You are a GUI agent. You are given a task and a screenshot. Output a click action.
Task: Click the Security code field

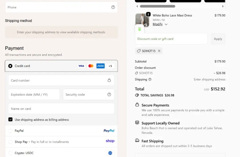pyautogui.click(x=88, y=95)
